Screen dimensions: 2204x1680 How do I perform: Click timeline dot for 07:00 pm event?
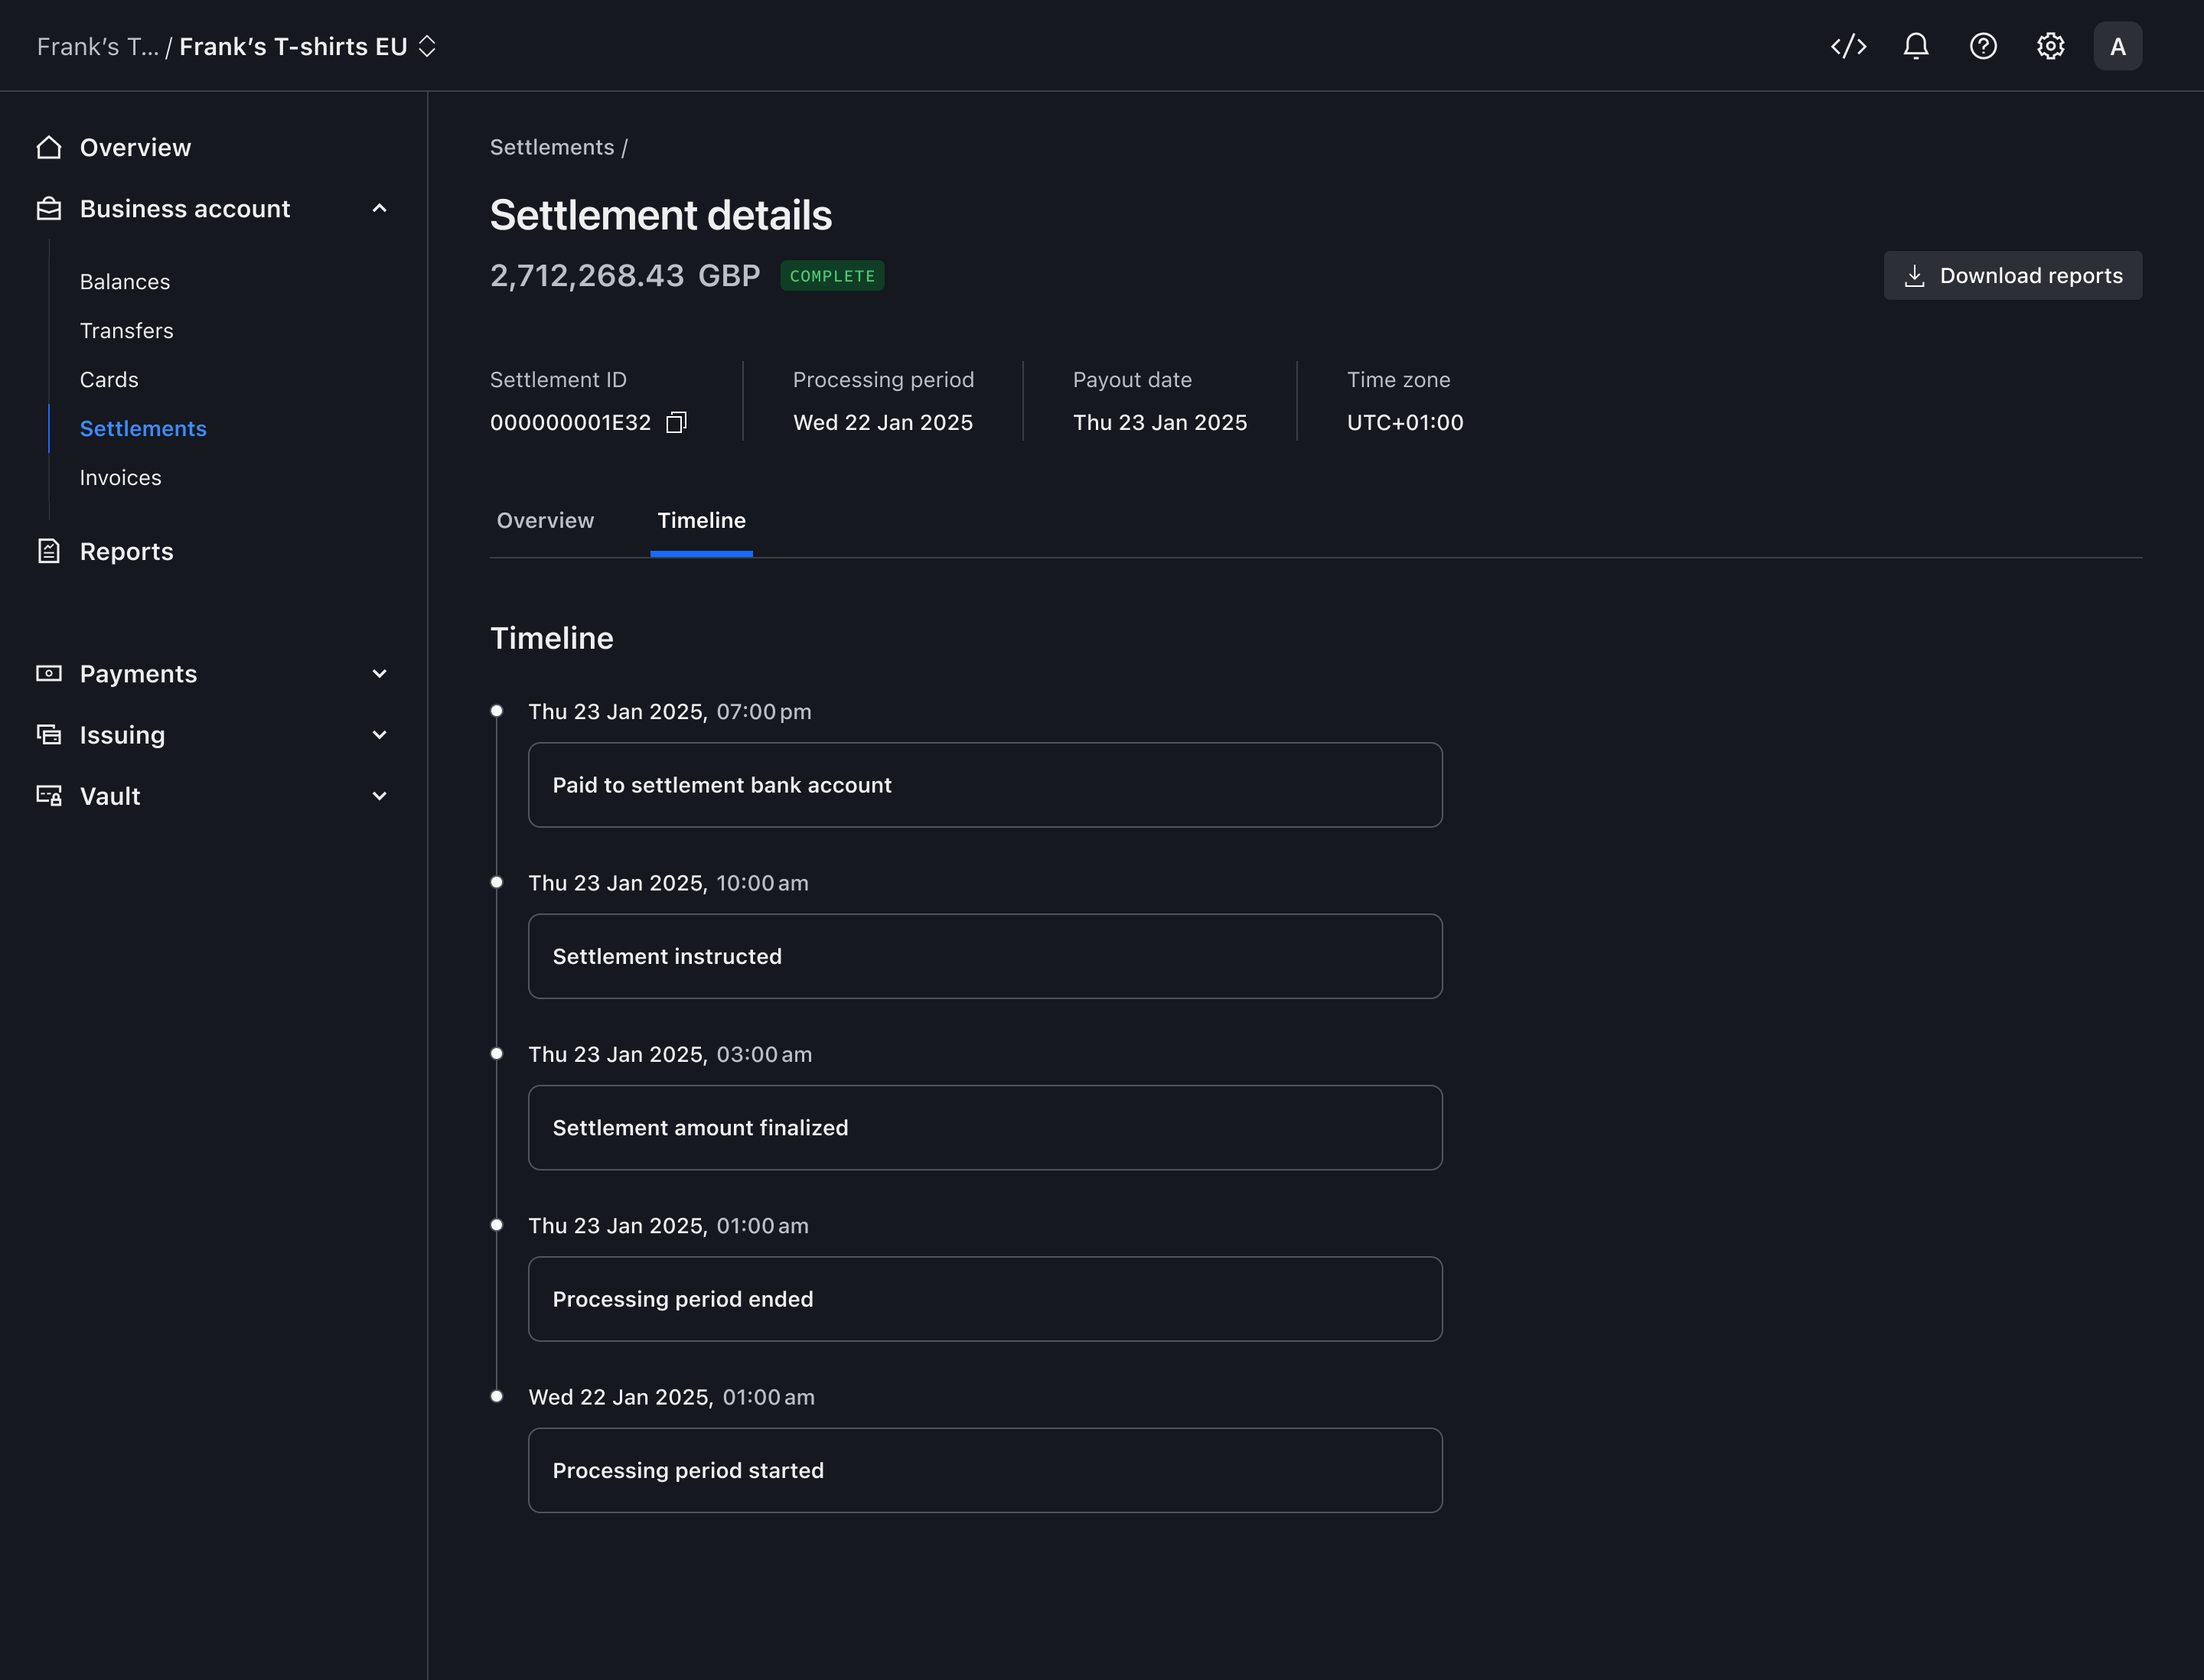(x=496, y=711)
